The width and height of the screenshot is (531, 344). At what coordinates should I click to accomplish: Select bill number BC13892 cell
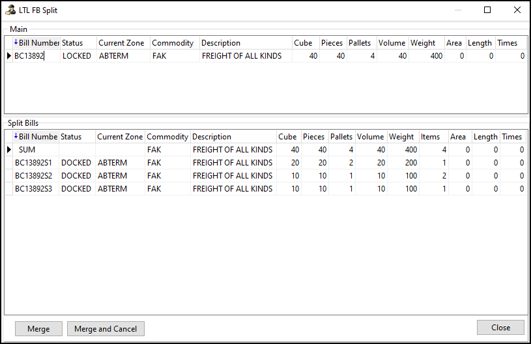click(x=36, y=56)
